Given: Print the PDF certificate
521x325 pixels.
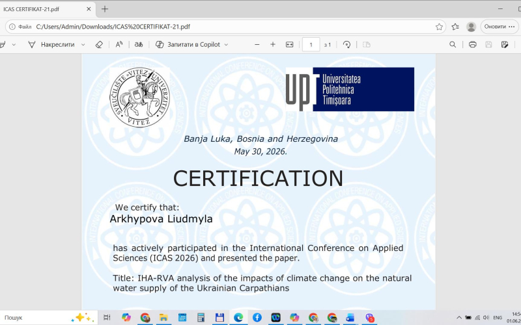Looking at the screenshot, I should 473,44.
